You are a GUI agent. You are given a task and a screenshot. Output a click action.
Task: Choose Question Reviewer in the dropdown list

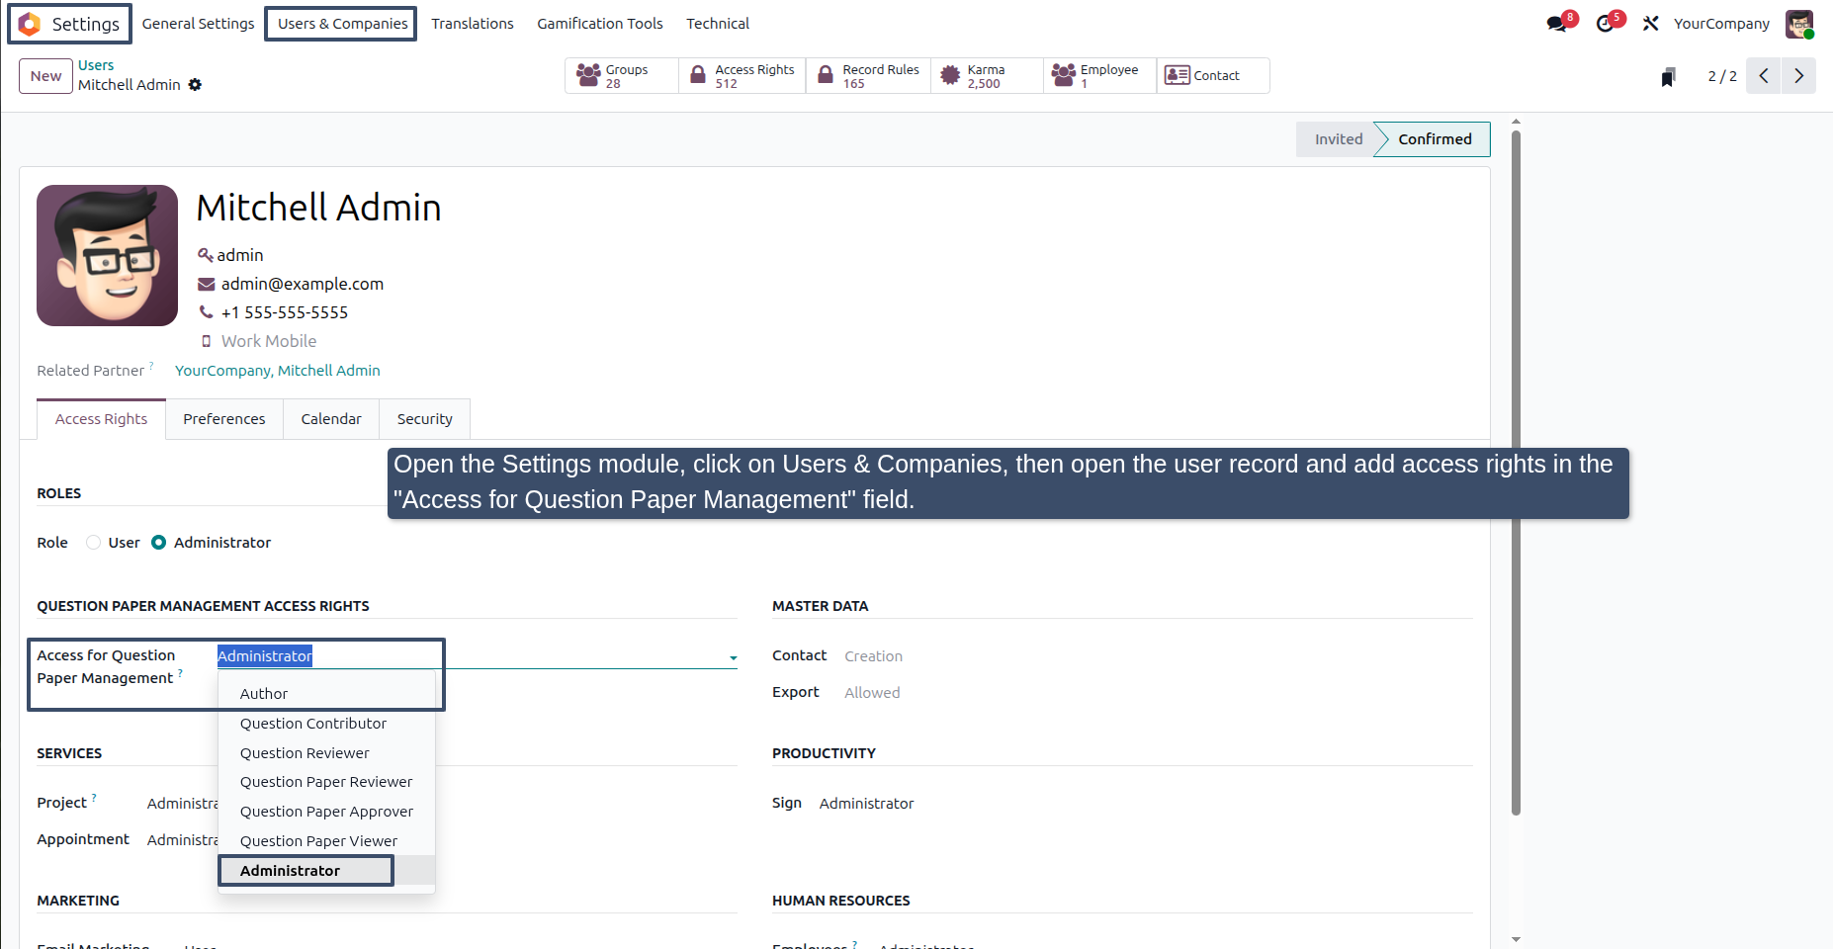tap(326, 753)
